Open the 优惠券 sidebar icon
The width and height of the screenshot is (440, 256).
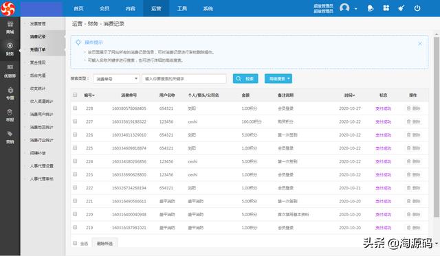coord(10,67)
